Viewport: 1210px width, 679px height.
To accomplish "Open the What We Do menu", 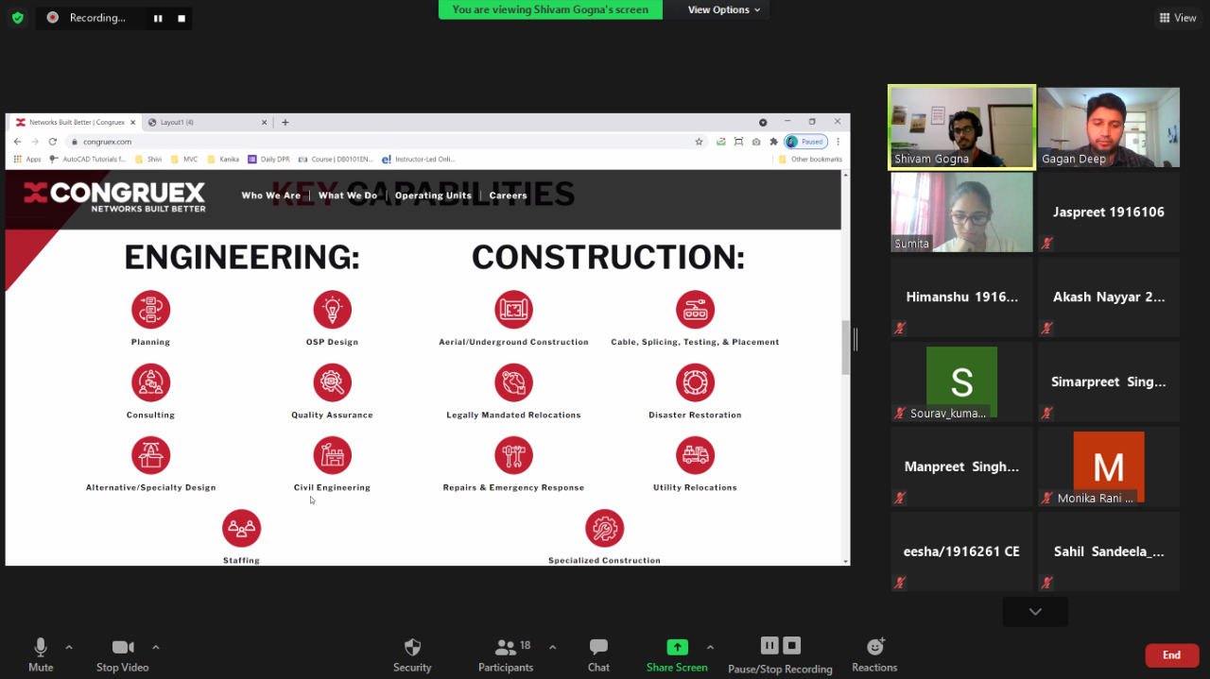I will click(x=348, y=195).
